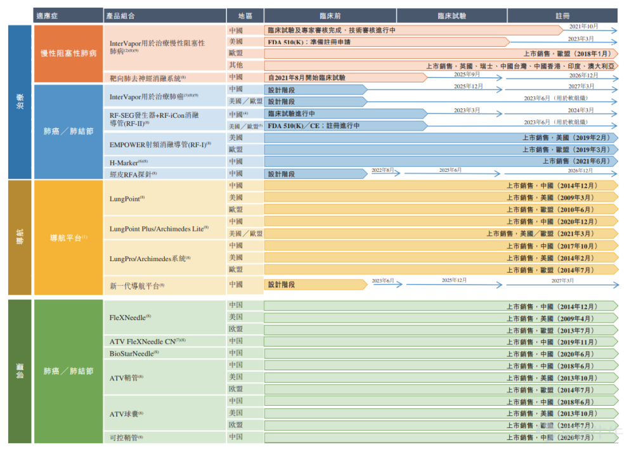Click the 2025年9月 date label

467,74
